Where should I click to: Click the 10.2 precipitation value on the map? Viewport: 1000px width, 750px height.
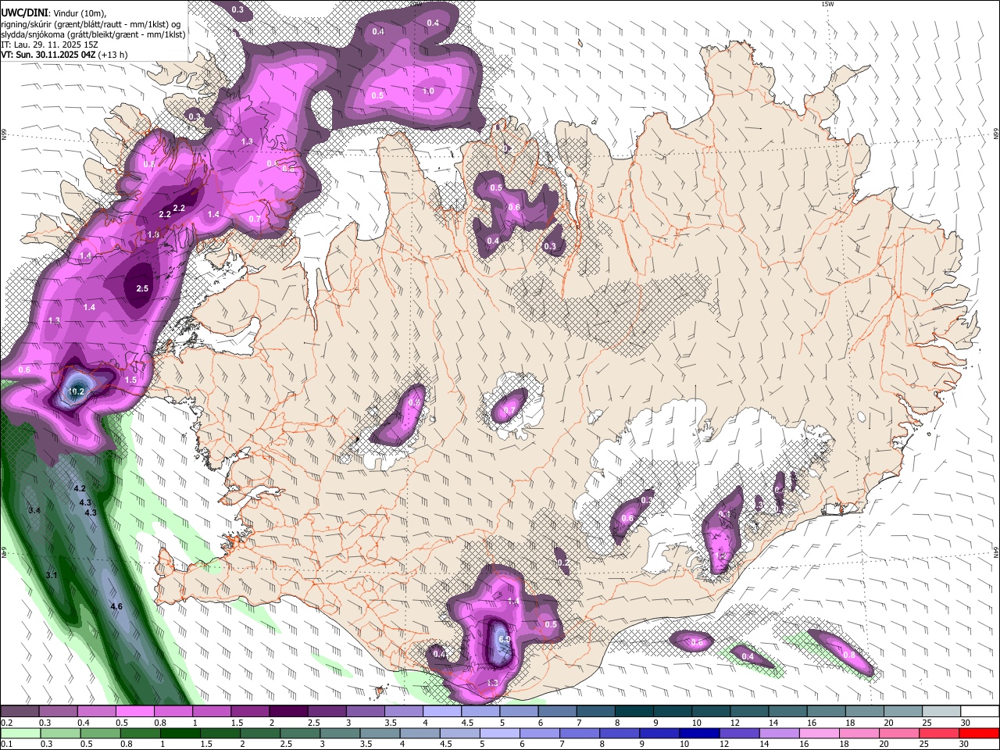[77, 391]
